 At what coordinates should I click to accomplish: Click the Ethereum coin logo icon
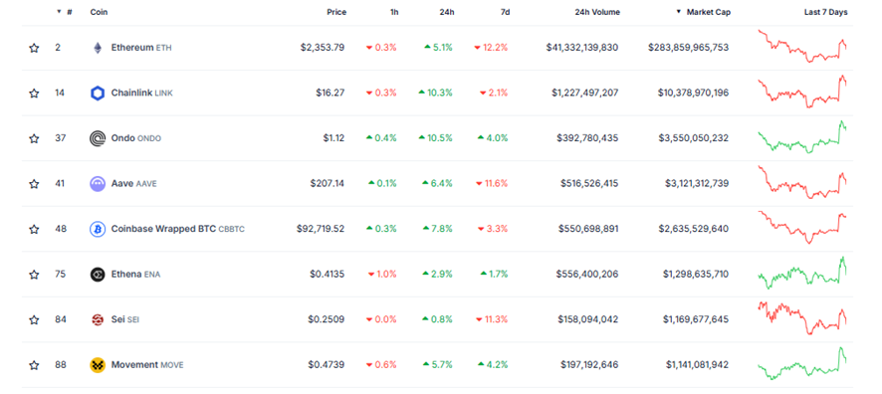(98, 48)
